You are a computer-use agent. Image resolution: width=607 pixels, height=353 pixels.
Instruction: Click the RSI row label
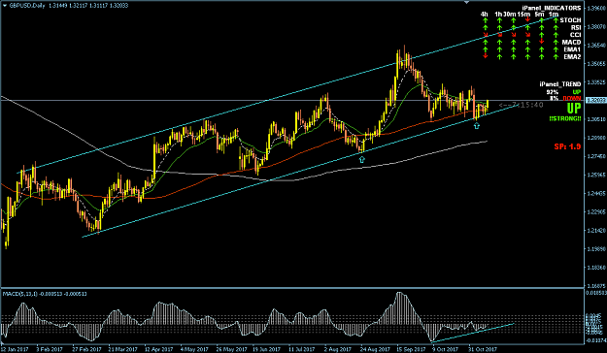coord(576,27)
